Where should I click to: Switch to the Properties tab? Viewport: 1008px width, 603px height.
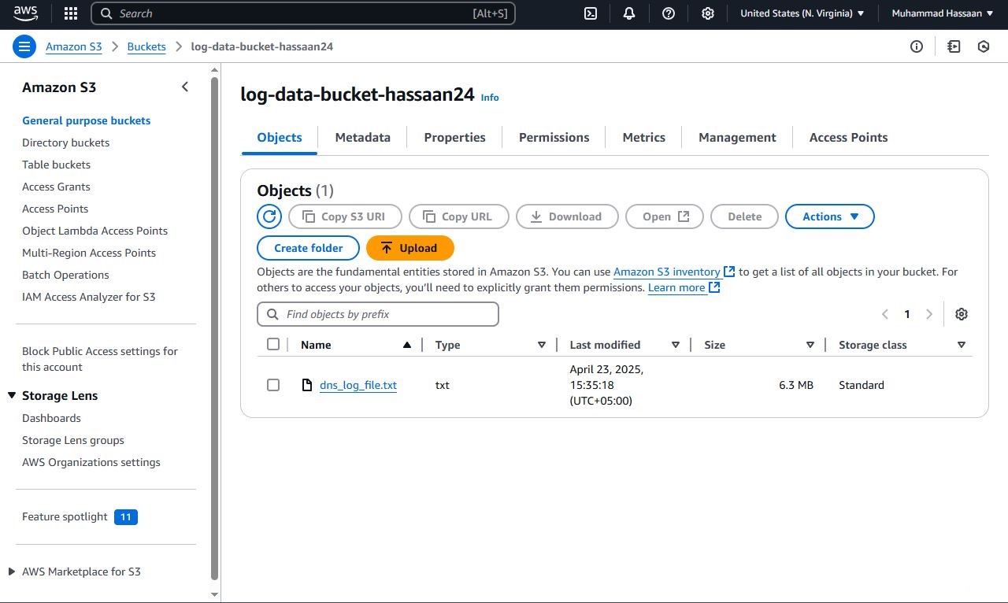[455, 137]
